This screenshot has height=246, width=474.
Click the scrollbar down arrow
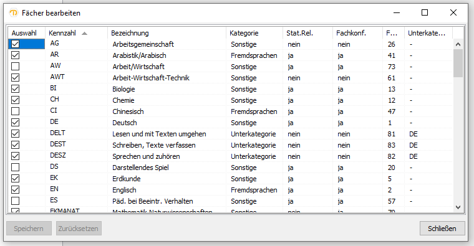click(458, 207)
